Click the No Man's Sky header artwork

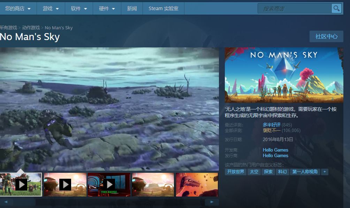coord(284,75)
